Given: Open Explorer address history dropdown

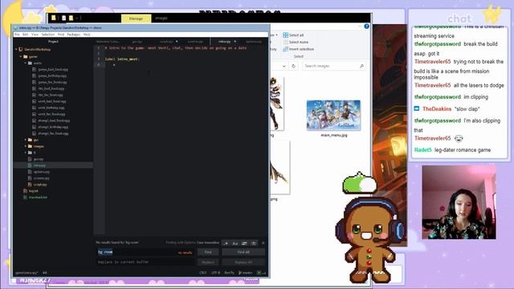Looking at the screenshot, I should tap(284, 66).
